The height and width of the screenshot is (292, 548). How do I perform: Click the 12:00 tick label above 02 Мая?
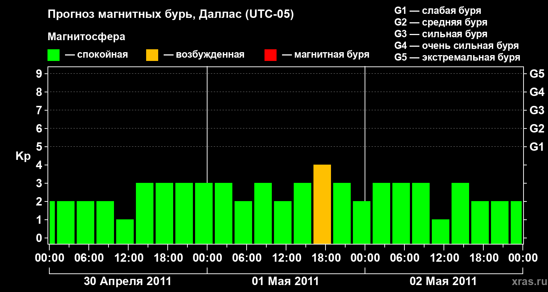(x=444, y=258)
